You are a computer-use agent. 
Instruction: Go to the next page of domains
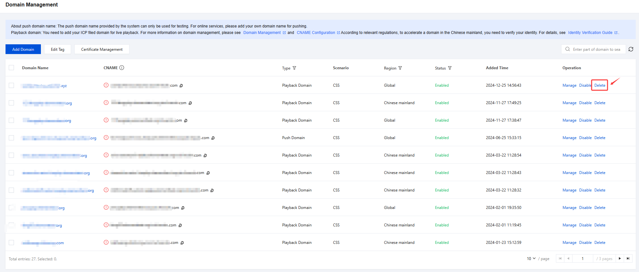[620, 258]
